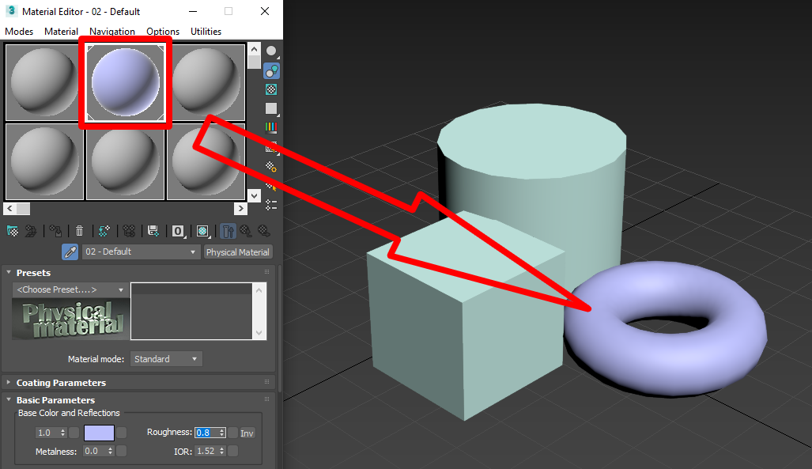This screenshot has height=469, width=812.
Task: Open the Options menu
Action: pos(163,32)
